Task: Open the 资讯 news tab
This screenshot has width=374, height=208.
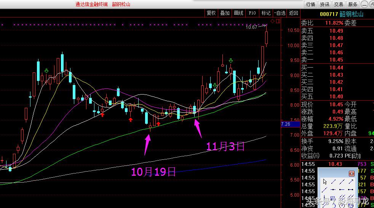Action: pos(324,5)
